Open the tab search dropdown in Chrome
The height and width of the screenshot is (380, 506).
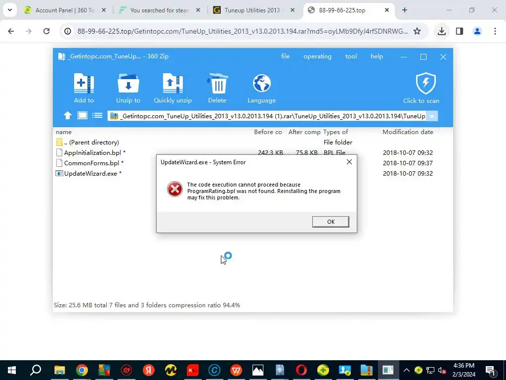[10, 10]
